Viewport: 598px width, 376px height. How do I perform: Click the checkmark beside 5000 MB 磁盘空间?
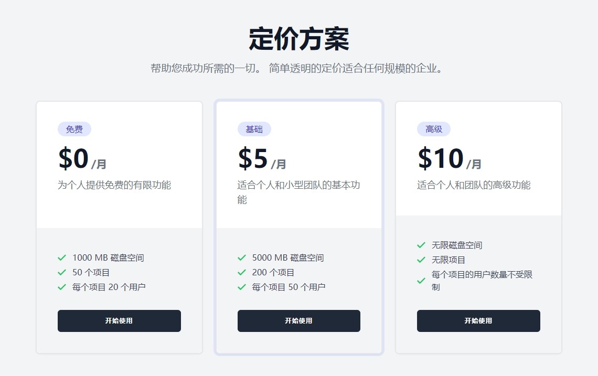coord(242,258)
